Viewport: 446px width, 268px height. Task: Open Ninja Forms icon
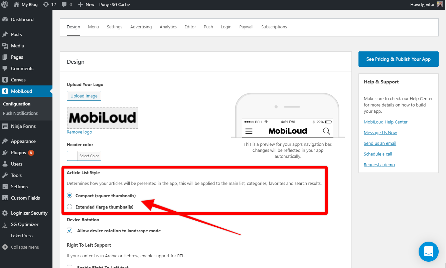5,126
